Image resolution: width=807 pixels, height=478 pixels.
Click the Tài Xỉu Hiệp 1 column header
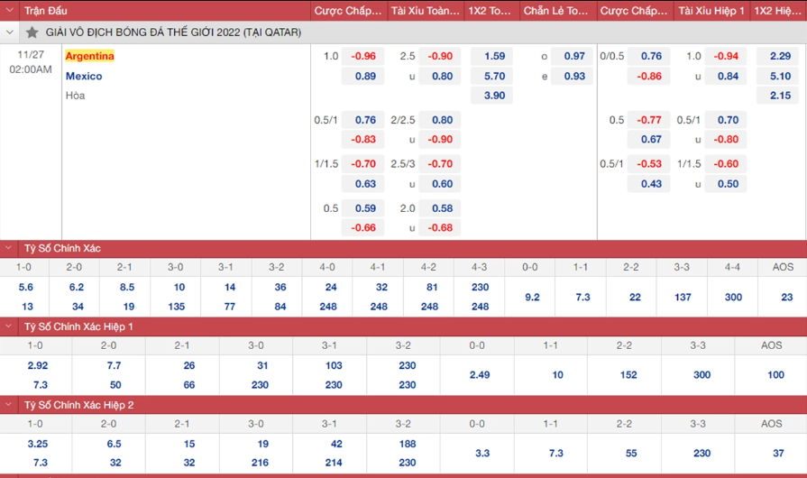[711, 10]
